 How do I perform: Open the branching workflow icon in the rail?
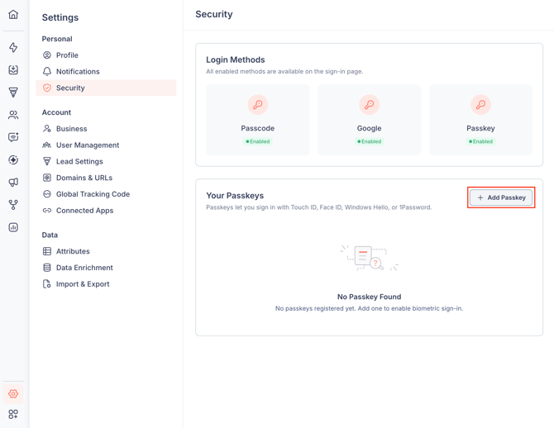pyautogui.click(x=13, y=205)
